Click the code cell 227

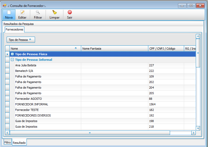click(166, 65)
